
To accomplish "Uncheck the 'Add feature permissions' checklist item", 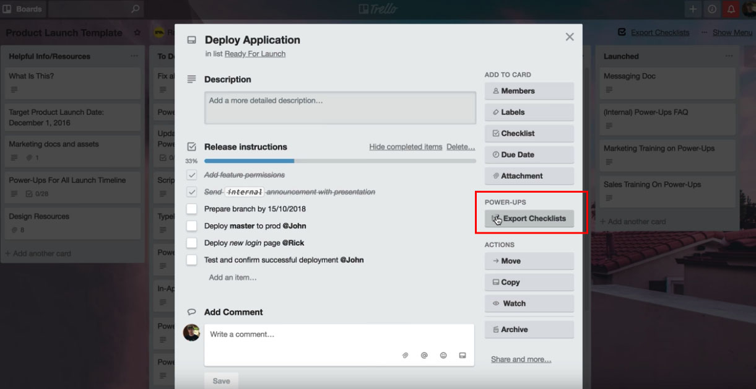I will click(192, 175).
